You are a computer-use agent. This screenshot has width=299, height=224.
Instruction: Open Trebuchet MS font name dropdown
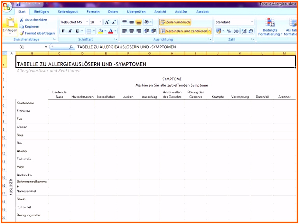pyautogui.click(x=87, y=22)
